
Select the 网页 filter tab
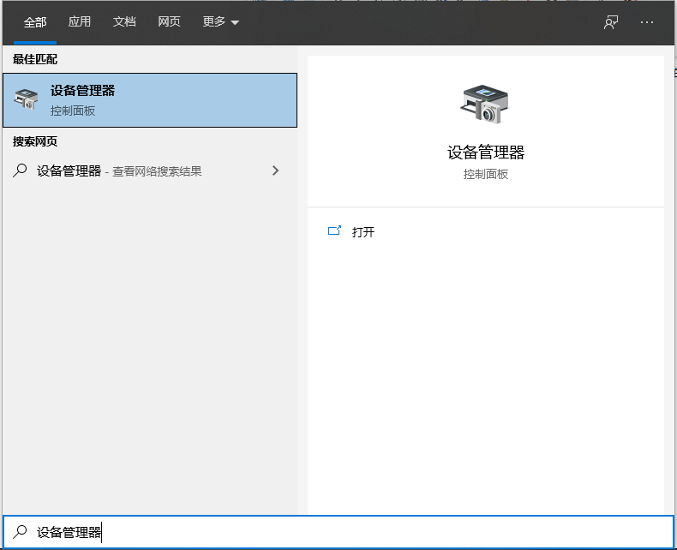coord(169,22)
